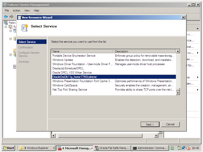Collapse the second minus box in the tree
Screen dimensions: 203x152
(10, 30)
